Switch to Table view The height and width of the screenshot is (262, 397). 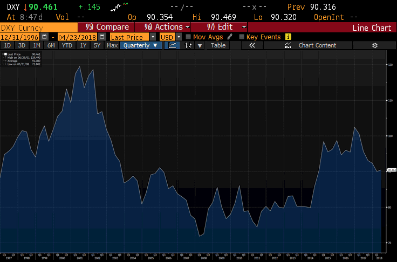[x=218, y=45]
